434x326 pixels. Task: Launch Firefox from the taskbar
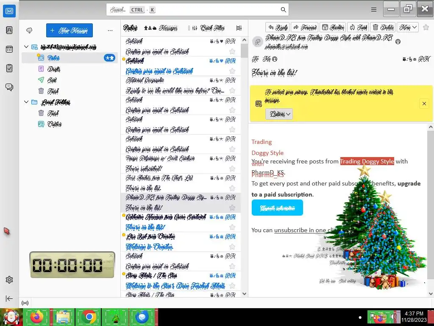tap(37, 317)
